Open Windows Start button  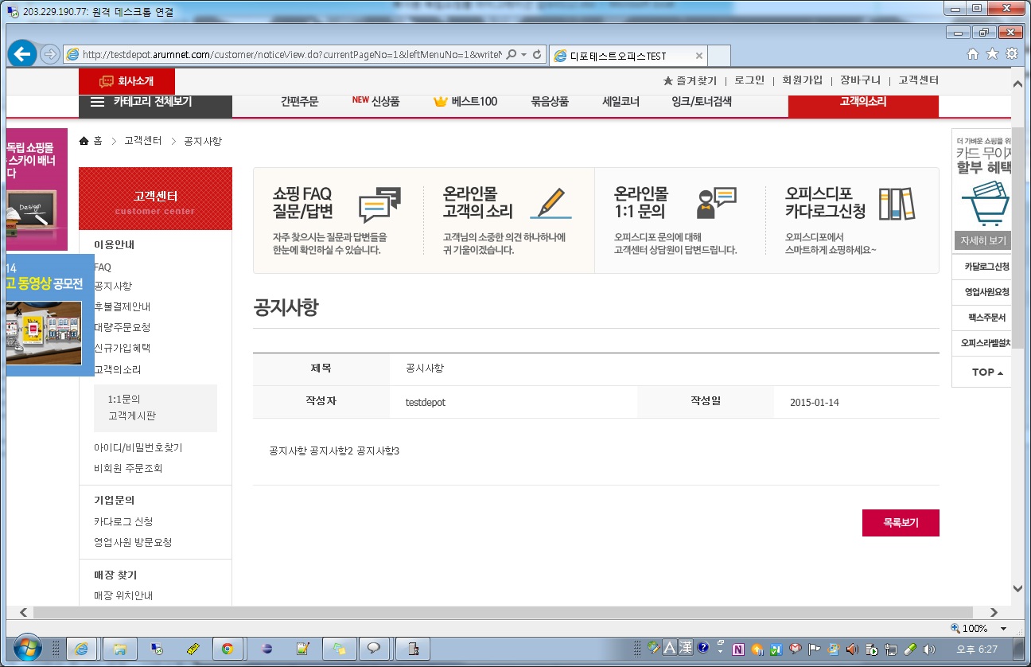click(26, 649)
